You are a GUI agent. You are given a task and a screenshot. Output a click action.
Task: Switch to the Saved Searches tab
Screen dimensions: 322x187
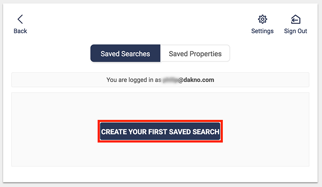(125, 53)
